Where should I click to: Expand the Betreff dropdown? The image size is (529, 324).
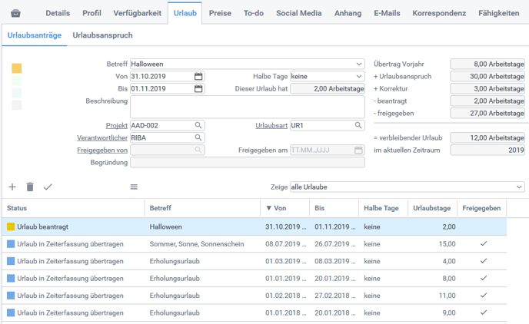pos(359,64)
